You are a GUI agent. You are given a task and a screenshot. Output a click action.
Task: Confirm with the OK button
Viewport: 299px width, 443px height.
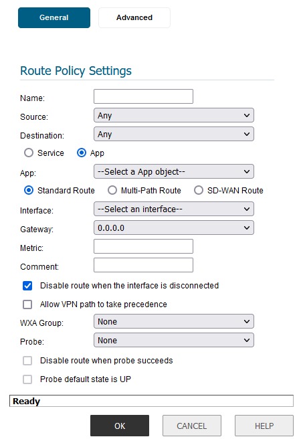(x=120, y=426)
